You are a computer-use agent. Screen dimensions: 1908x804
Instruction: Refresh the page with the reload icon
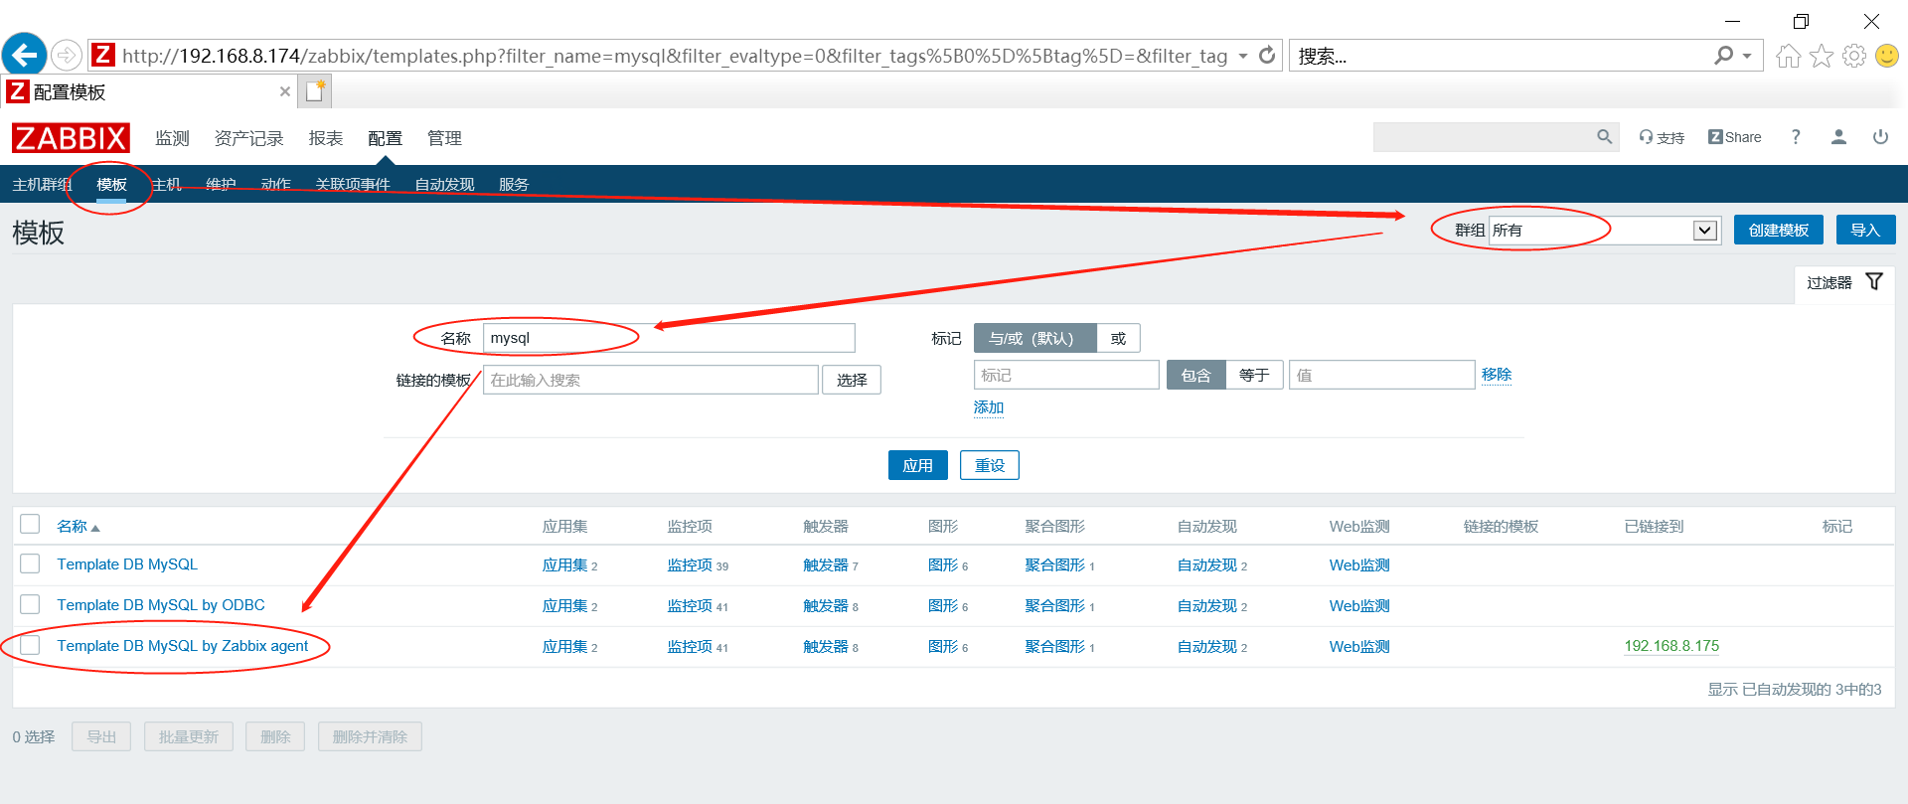(1267, 56)
